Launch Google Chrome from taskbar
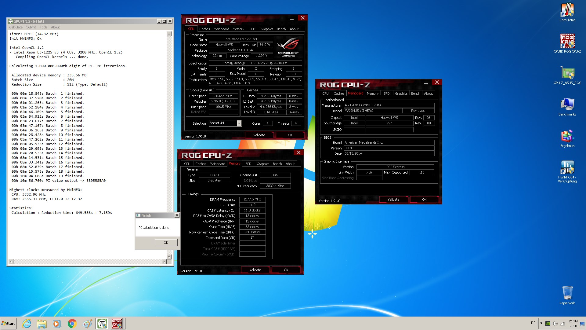The image size is (586, 330). (x=72, y=324)
